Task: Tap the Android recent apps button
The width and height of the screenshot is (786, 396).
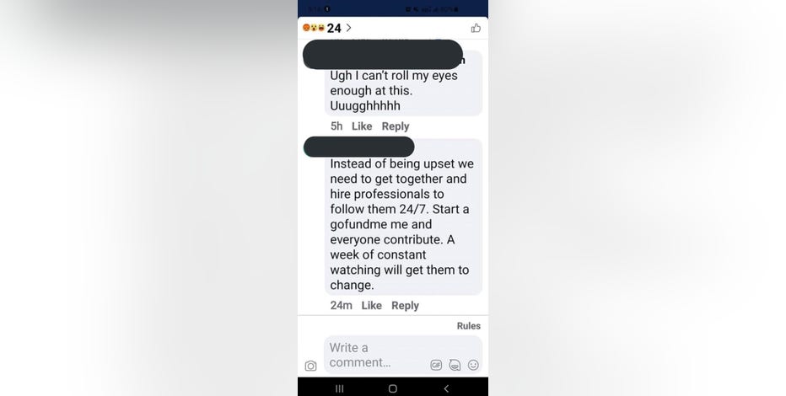Action: 339,388
